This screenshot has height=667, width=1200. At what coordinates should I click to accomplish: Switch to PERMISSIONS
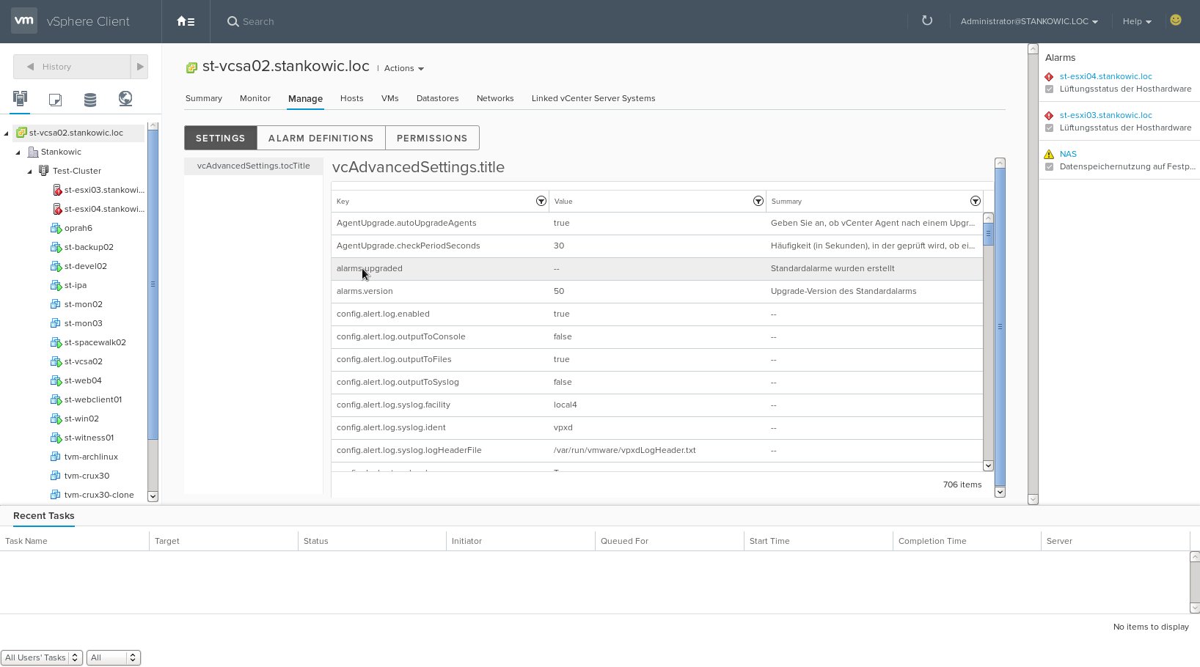pyautogui.click(x=432, y=138)
